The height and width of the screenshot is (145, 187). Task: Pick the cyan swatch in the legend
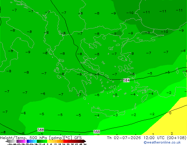coord(36,141)
